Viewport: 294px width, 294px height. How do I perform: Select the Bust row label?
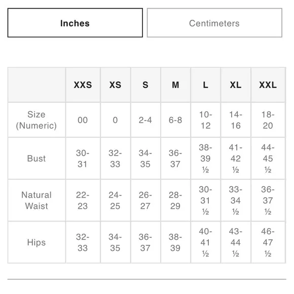[x=36, y=159]
